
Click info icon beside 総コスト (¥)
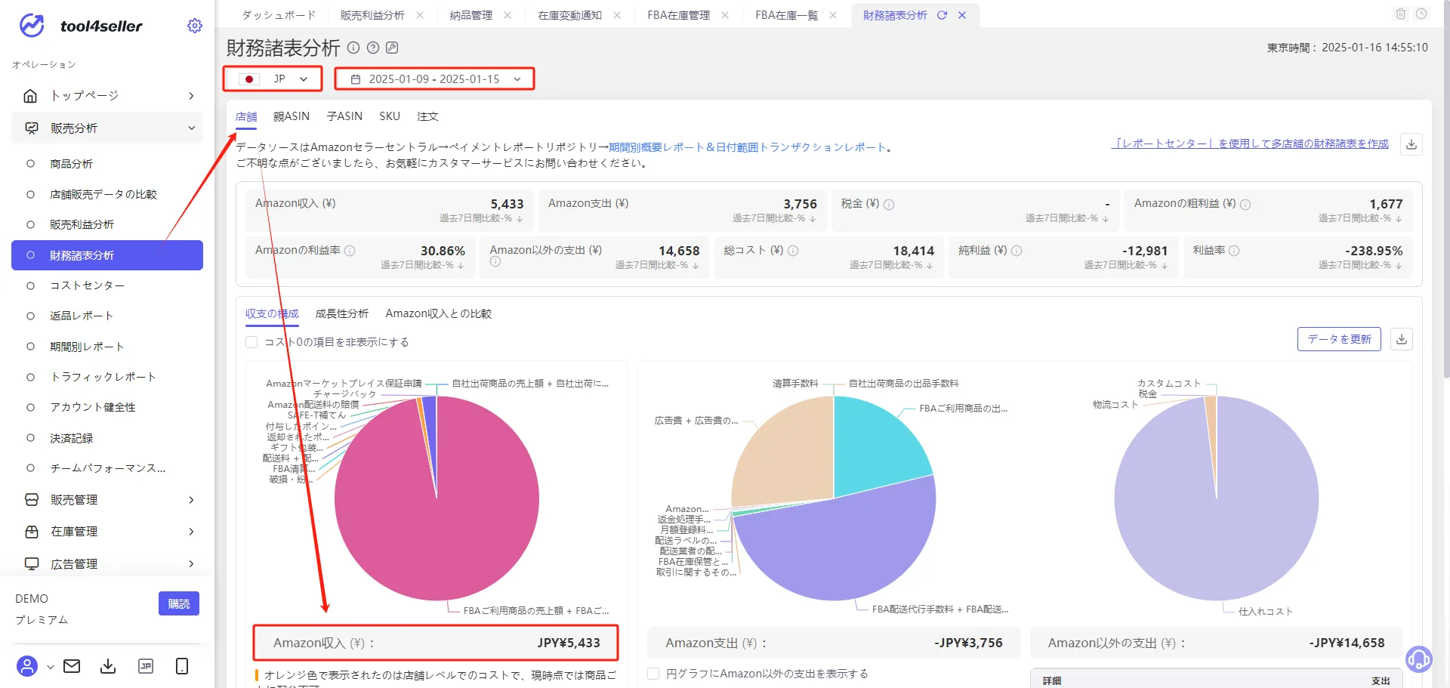tap(793, 251)
